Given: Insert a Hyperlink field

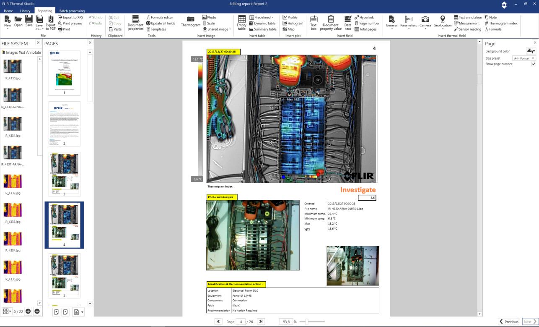Looking at the screenshot, I should [364, 18].
